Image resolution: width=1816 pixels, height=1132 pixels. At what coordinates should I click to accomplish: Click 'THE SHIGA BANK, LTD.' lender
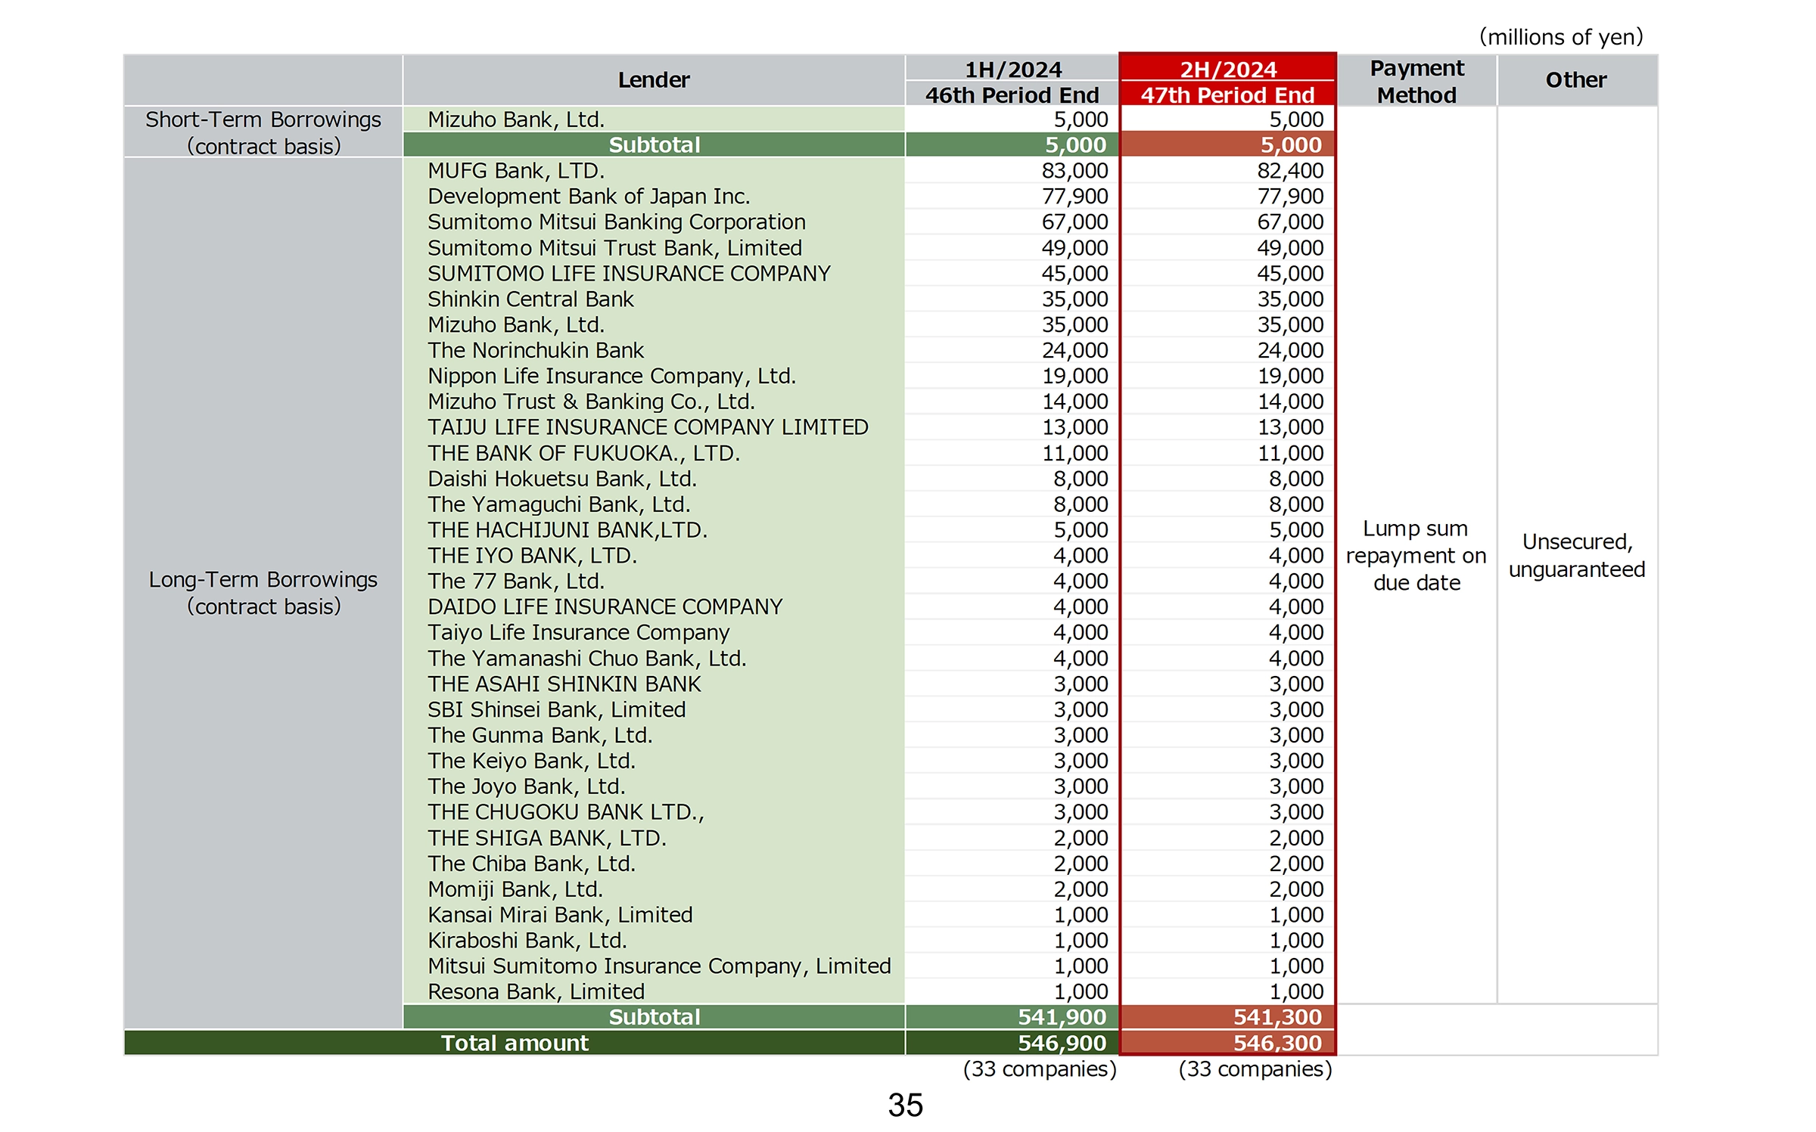[x=546, y=838]
